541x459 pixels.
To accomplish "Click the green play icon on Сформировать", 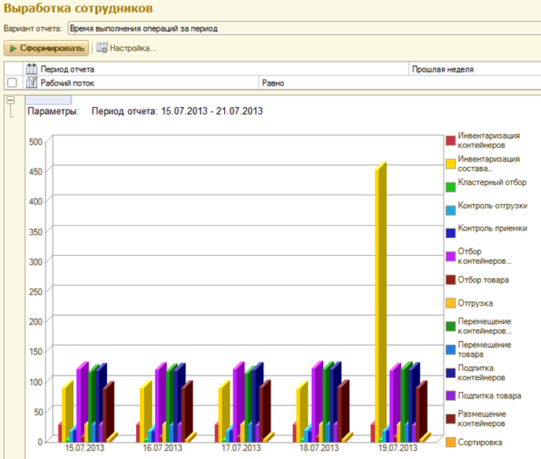I will (x=13, y=48).
